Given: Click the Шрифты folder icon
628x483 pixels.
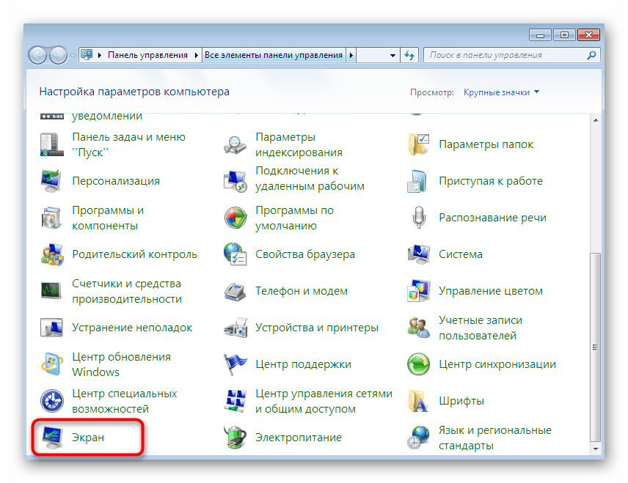Looking at the screenshot, I should pyautogui.click(x=418, y=401).
